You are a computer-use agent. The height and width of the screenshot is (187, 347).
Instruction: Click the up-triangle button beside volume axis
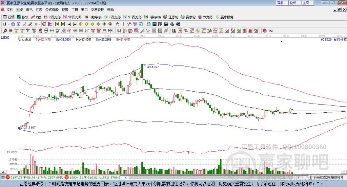point(3,172)
